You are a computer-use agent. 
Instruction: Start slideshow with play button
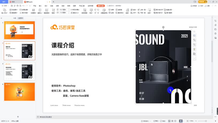coord(181,121)
